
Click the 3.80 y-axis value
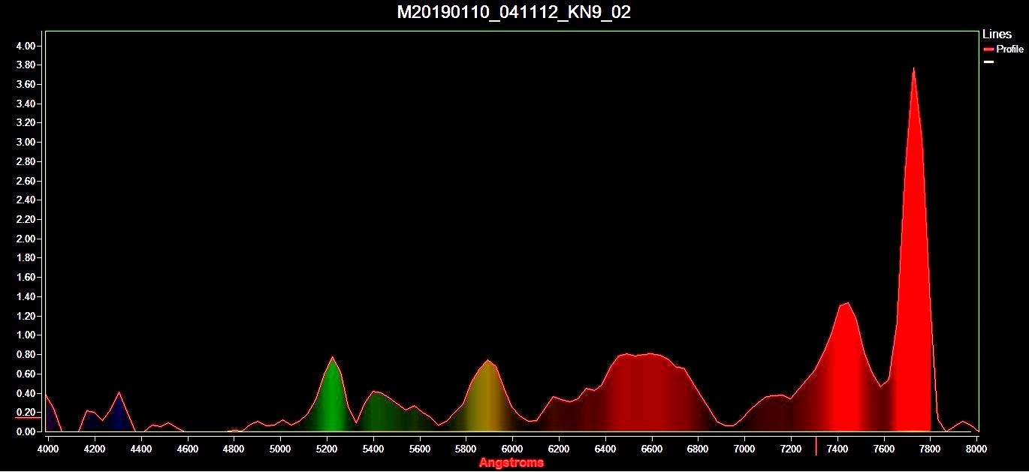(26, 65)
